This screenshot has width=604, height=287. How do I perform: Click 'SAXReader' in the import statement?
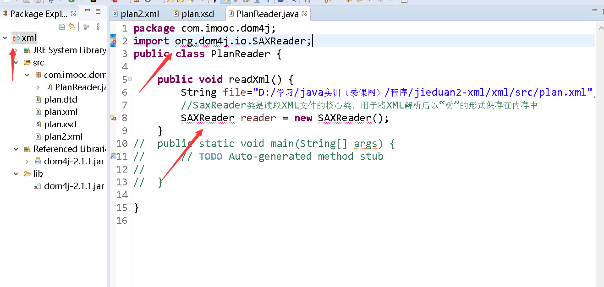(279, 41)
